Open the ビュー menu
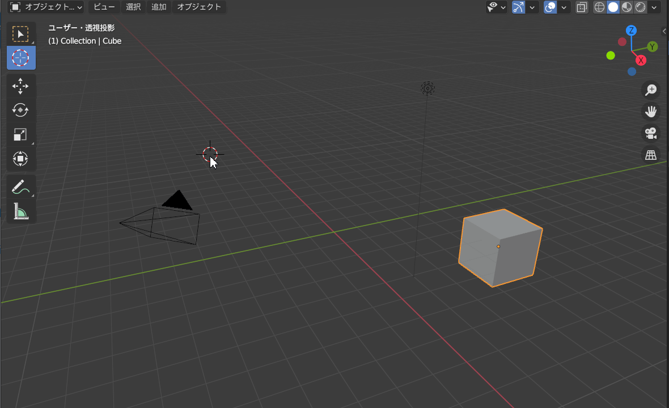Screen dimensions: 669x408 [x=104, y=7]
